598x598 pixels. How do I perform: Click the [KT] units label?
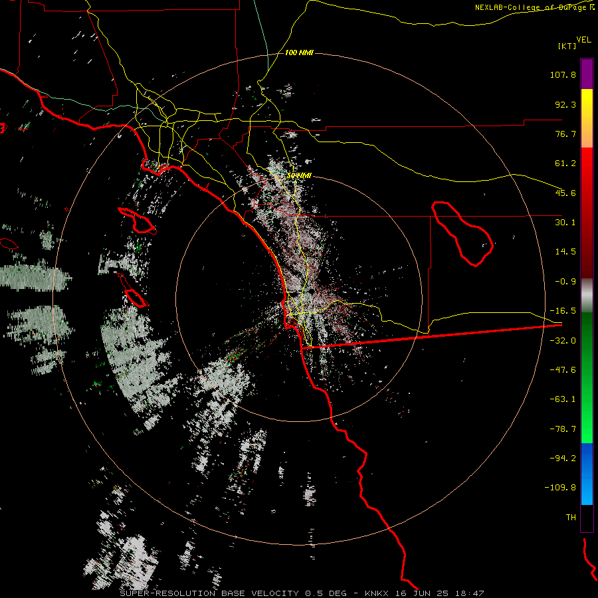coord(567,46)
